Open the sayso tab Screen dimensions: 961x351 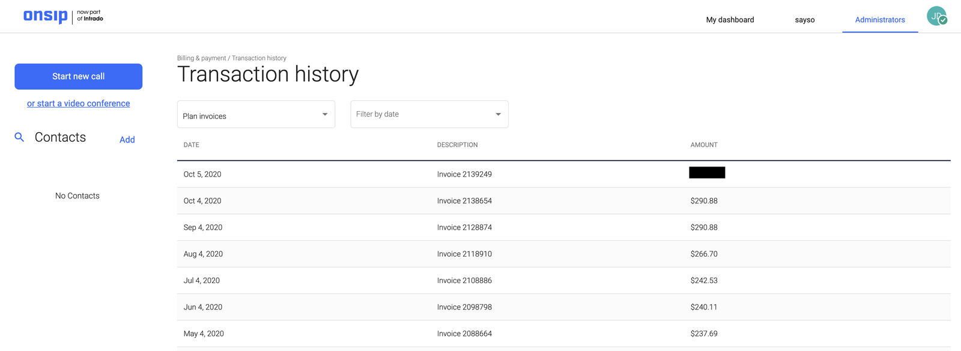click(x=804, y=20)
